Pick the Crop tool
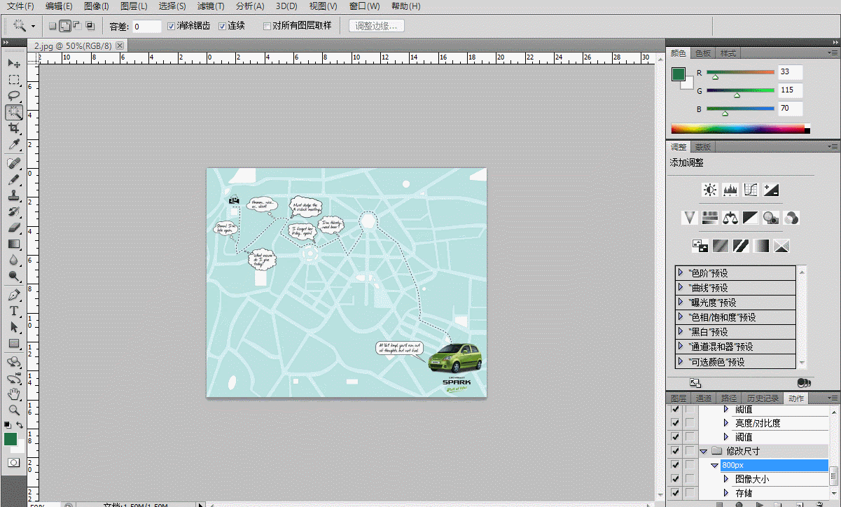Image resolution: width=841 pixels, height=507 pixels. pyautogui.click(x=14, y=129)
